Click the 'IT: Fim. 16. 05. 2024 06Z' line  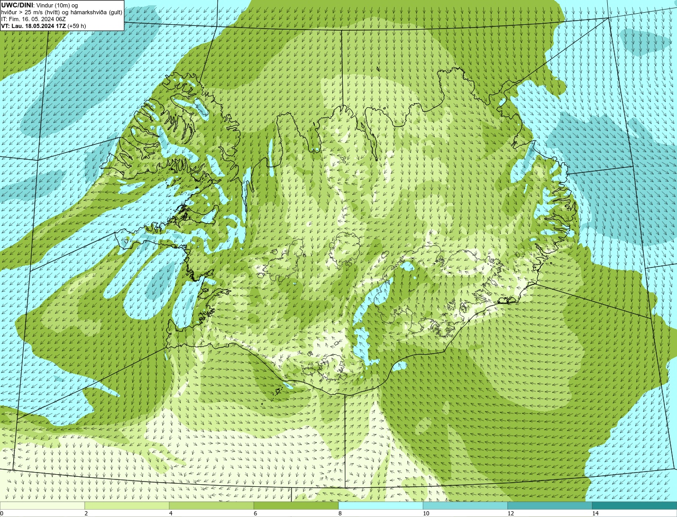coord(33,19)
